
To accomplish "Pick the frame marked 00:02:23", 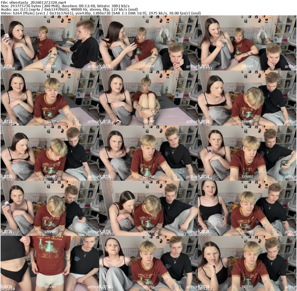I will coord(247,43).
